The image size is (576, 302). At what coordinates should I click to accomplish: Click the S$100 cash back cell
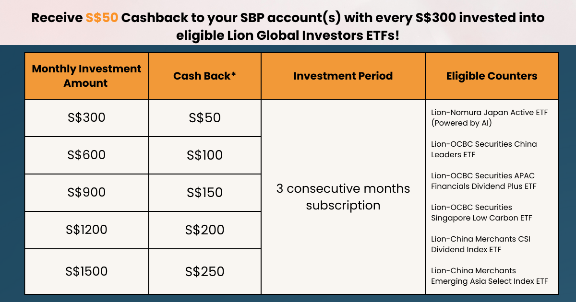coord(205,155)
